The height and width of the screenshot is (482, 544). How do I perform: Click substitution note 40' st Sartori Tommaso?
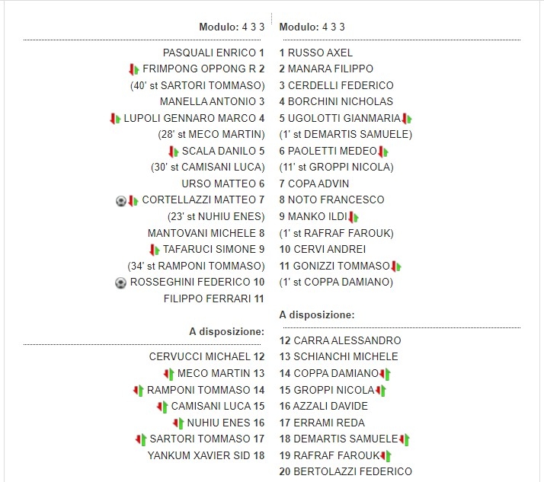pos(197,86)
